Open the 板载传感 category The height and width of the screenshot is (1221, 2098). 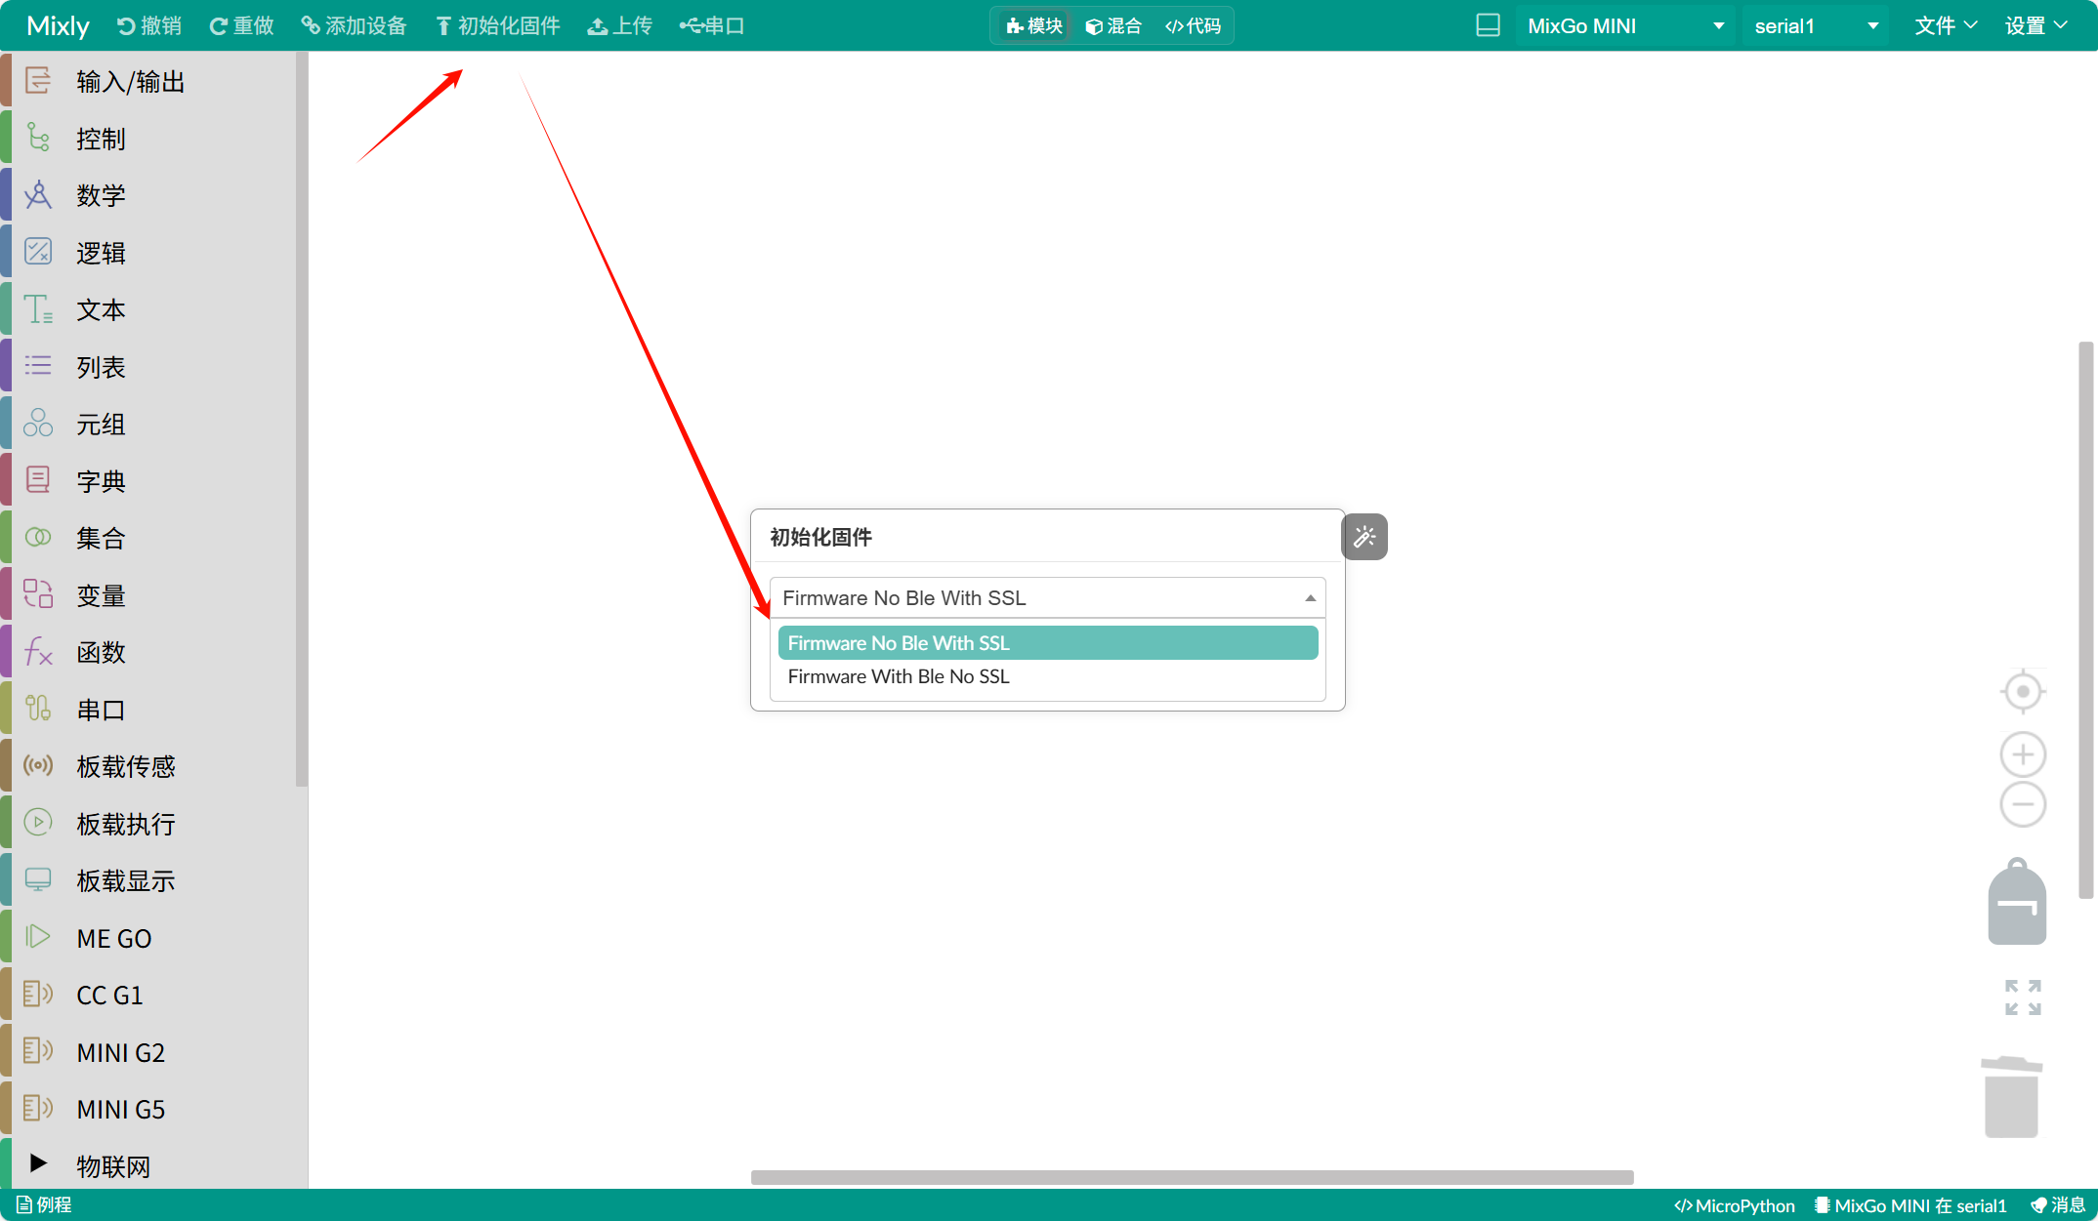pos(125,766)
